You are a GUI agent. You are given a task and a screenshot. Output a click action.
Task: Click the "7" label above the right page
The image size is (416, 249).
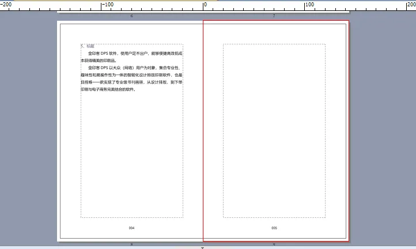[274, 16]
